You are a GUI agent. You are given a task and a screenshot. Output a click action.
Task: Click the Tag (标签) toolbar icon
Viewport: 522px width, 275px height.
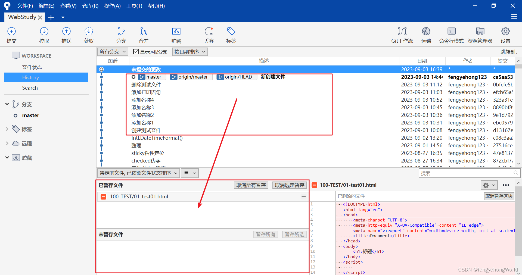231,35
